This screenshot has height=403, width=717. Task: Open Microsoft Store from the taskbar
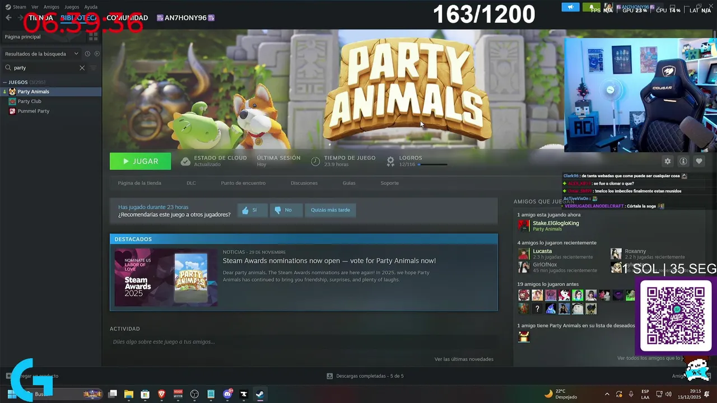145,394
